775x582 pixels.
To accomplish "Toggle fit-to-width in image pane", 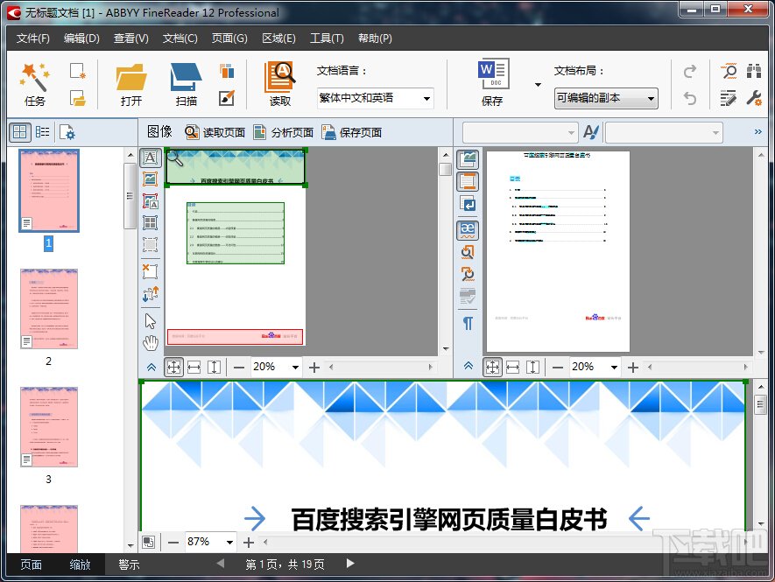I will [x=194, y=367].
